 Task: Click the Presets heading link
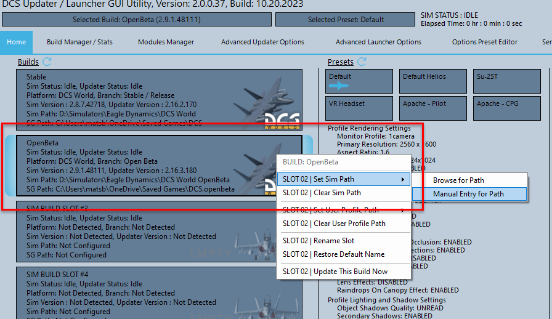[x=341, y=62]
